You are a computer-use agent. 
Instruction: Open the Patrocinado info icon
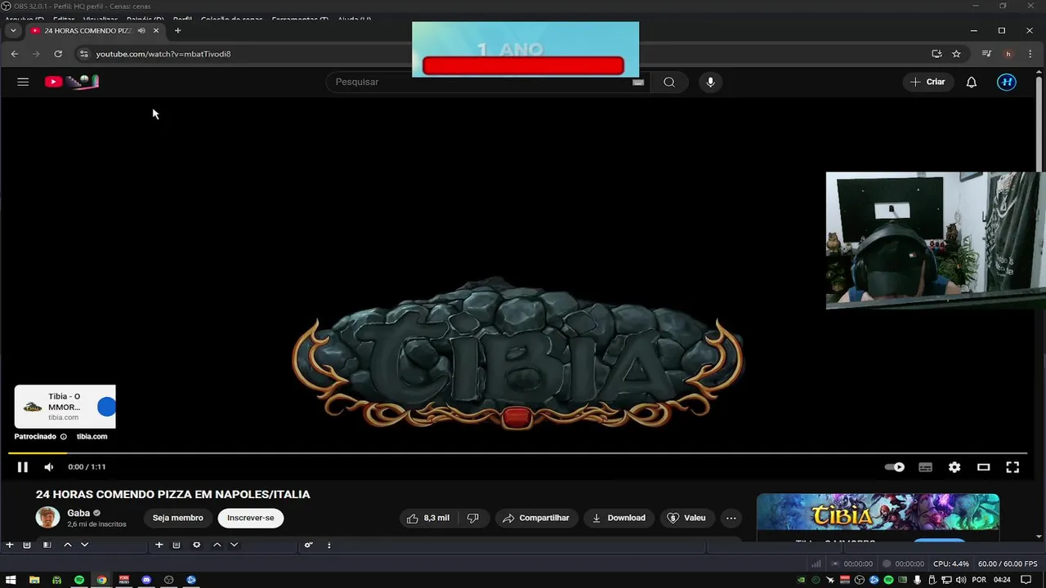pyautogui.click(x=64, y=436)
